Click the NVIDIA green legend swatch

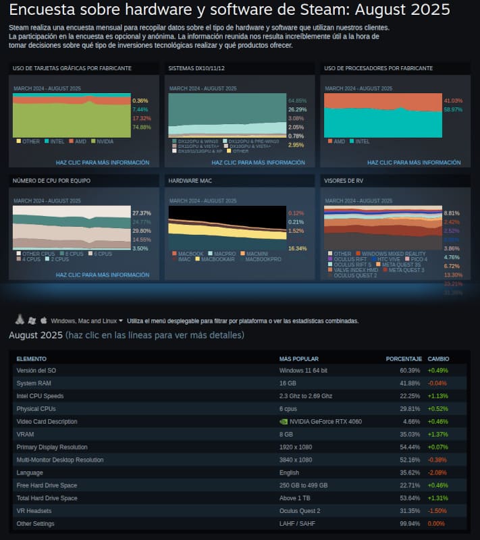click(93, 141)
